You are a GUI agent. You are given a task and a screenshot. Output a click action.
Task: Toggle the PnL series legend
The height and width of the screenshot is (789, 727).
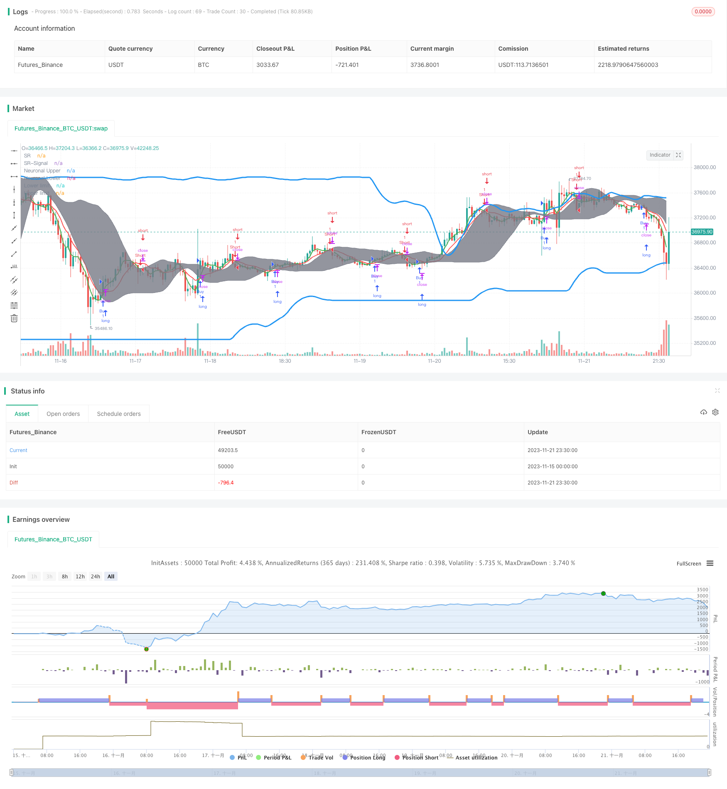(x=238, y=757)
